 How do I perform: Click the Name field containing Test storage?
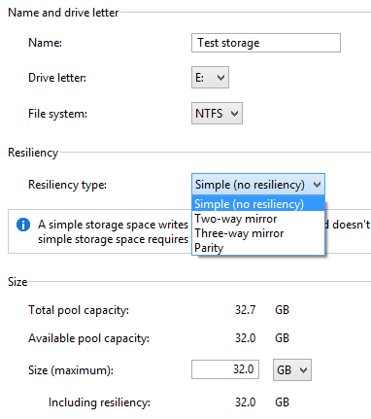pos(266,43)
